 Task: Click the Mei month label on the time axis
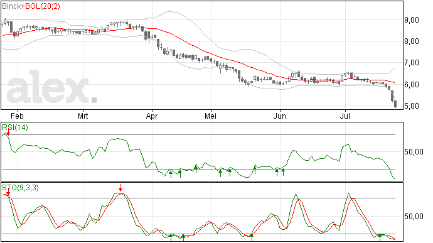(210, 116)
